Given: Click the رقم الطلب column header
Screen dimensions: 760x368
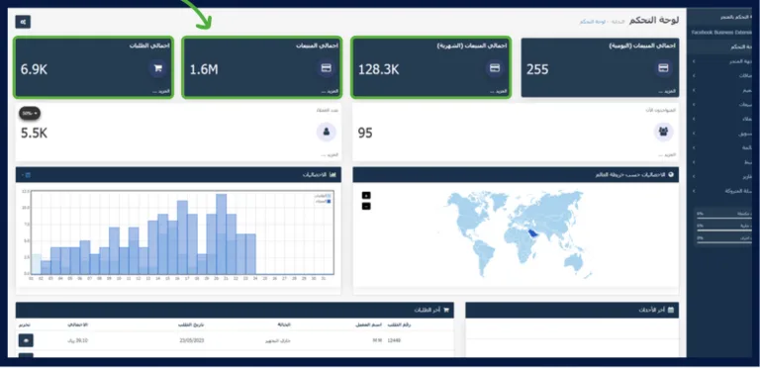Looking at the screenshot, I should click(401, 324).
